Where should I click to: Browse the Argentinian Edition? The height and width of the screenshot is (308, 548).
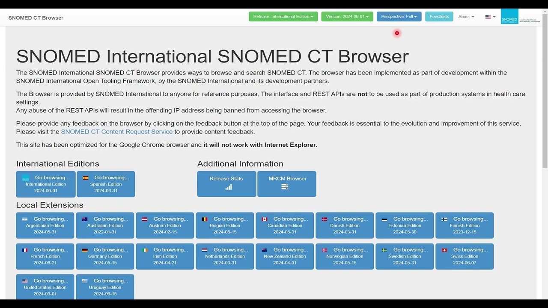point(45,225)
